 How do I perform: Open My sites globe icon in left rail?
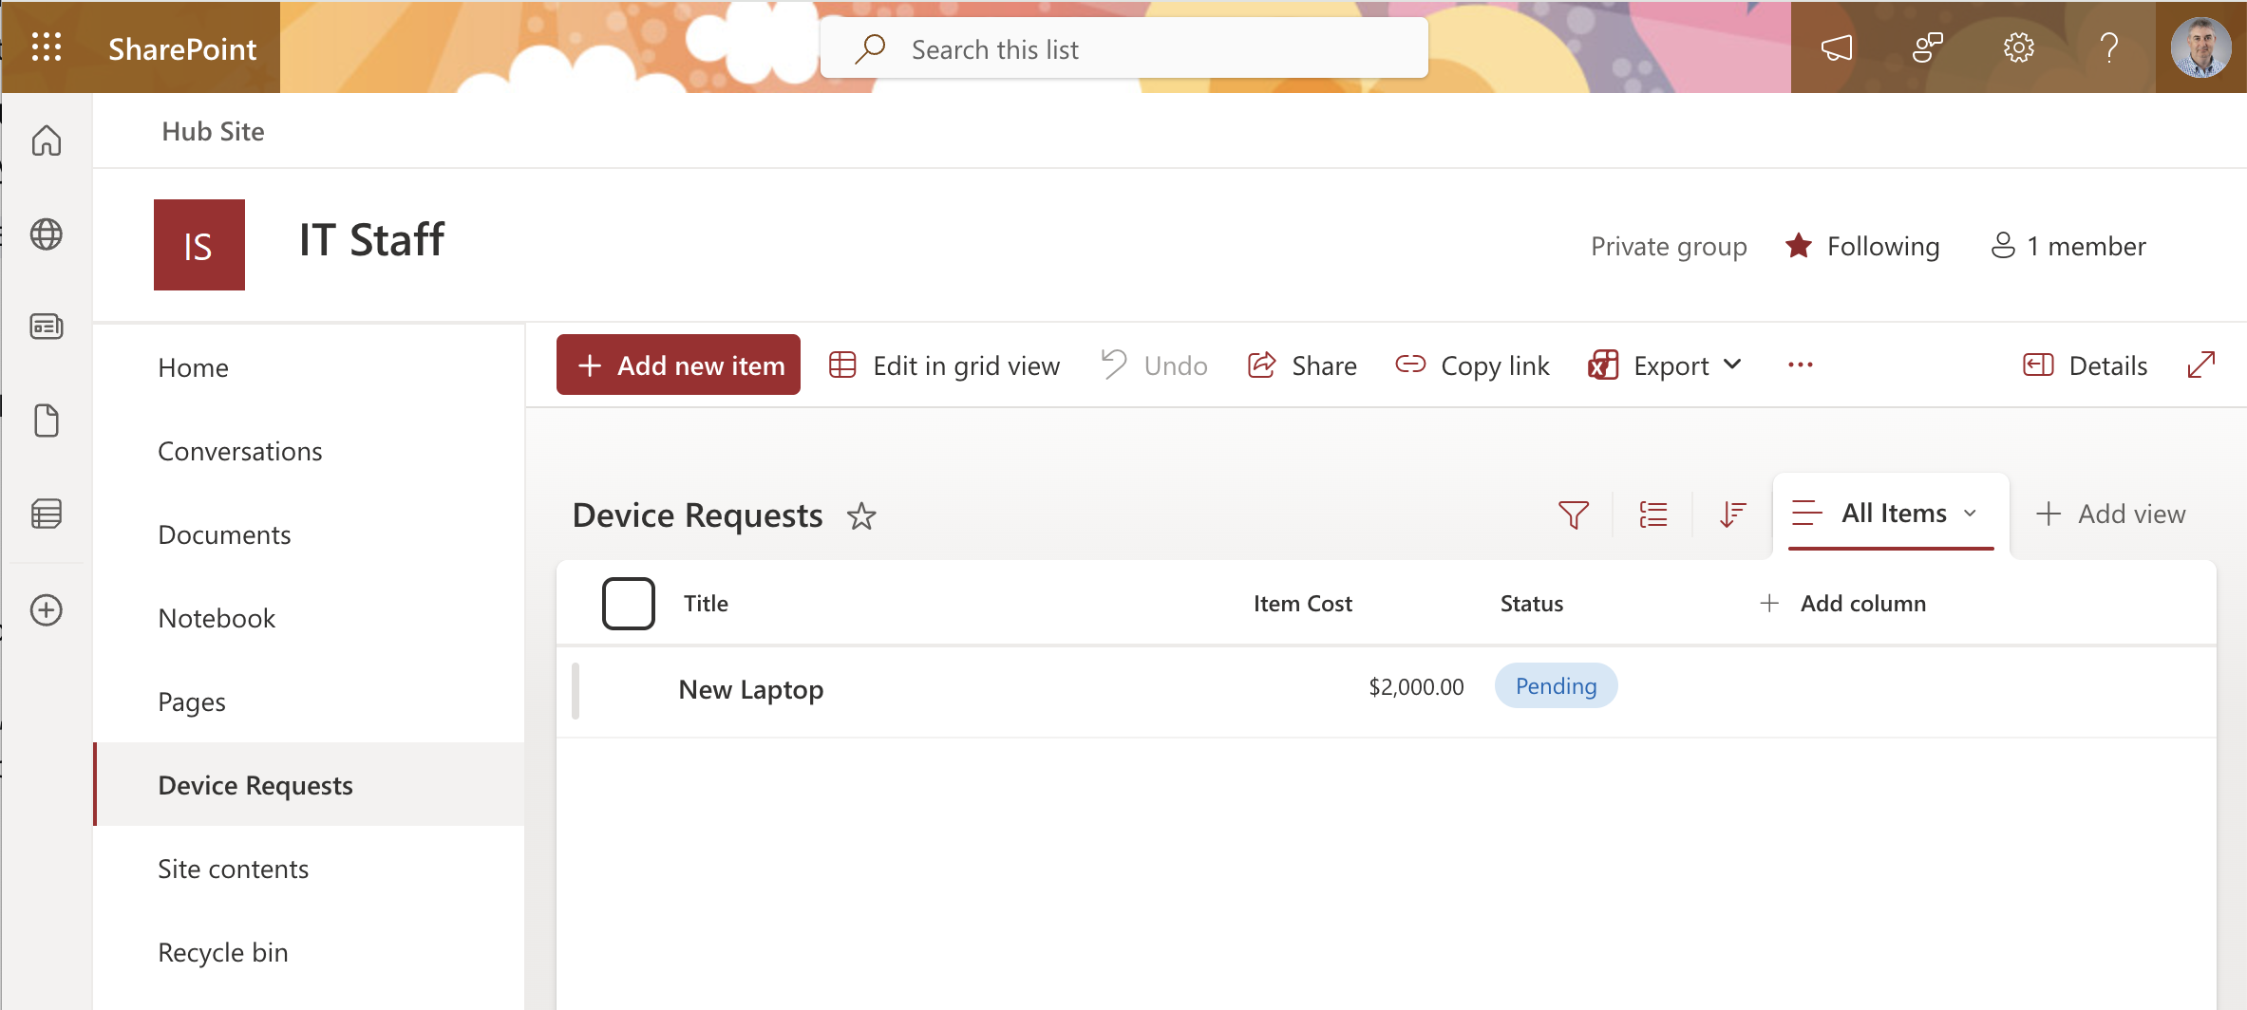point(47,234)
